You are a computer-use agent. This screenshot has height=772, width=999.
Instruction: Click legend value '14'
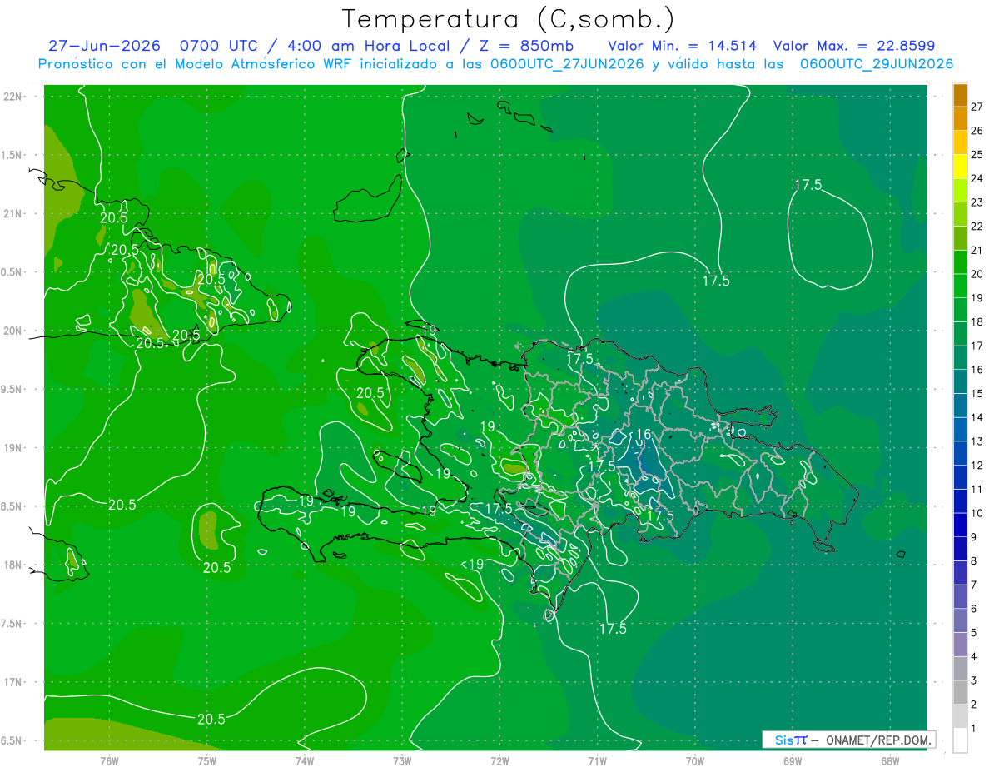click(977, 417)
